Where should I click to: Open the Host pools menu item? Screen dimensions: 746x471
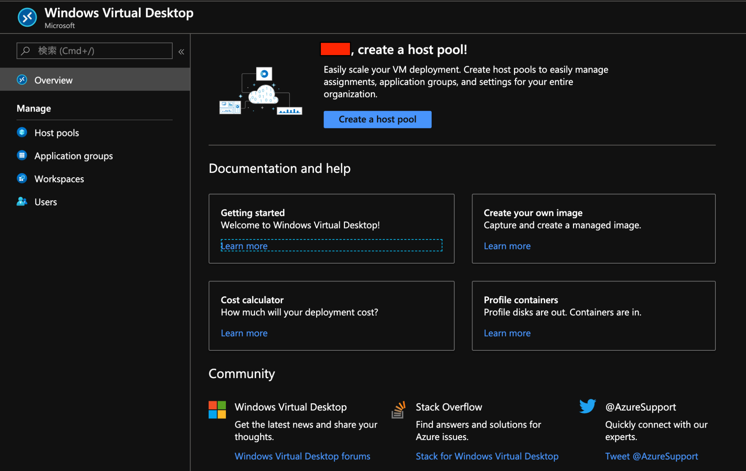(x=57, y=133)
